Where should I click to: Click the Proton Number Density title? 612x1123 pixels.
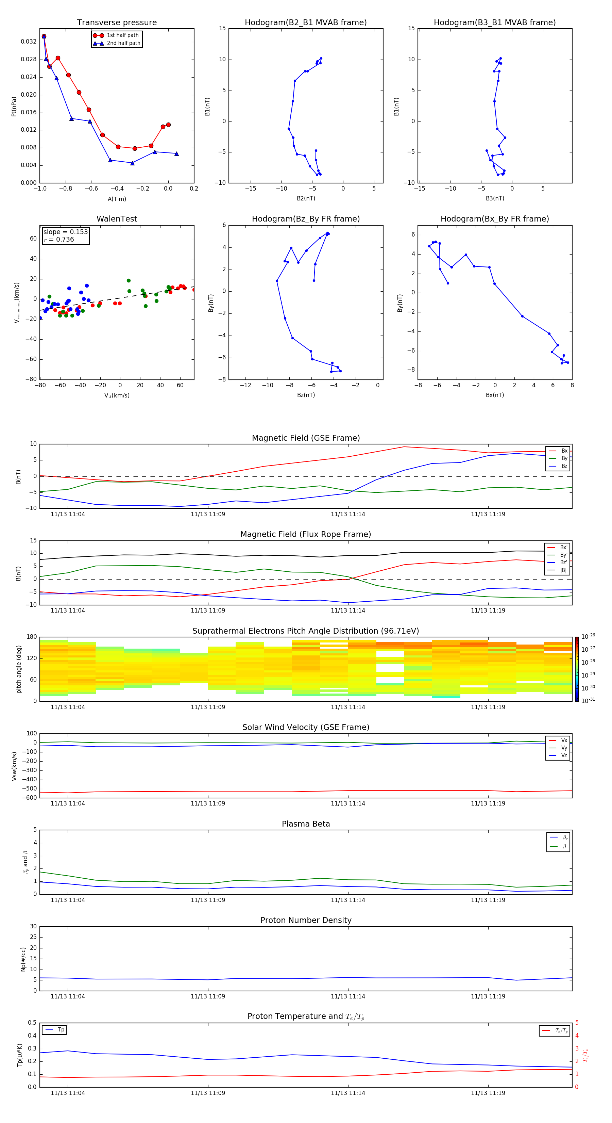coord(306,920)
